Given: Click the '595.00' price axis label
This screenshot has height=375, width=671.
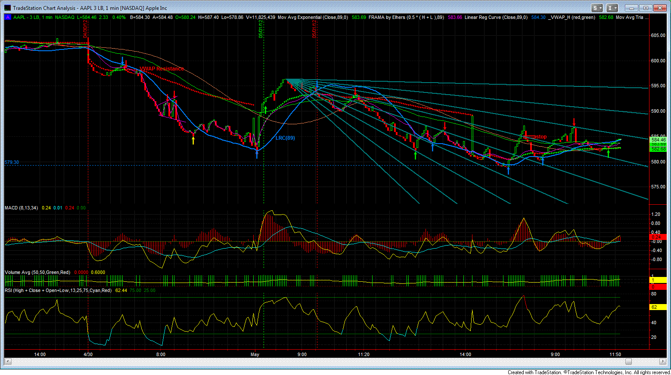Looking at the screenshot, I should (658, 86).
